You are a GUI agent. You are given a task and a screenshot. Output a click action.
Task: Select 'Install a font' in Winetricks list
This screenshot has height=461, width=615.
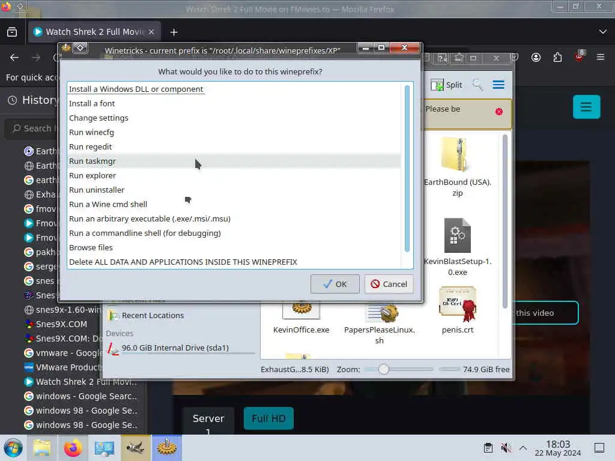tap(234, 103)
